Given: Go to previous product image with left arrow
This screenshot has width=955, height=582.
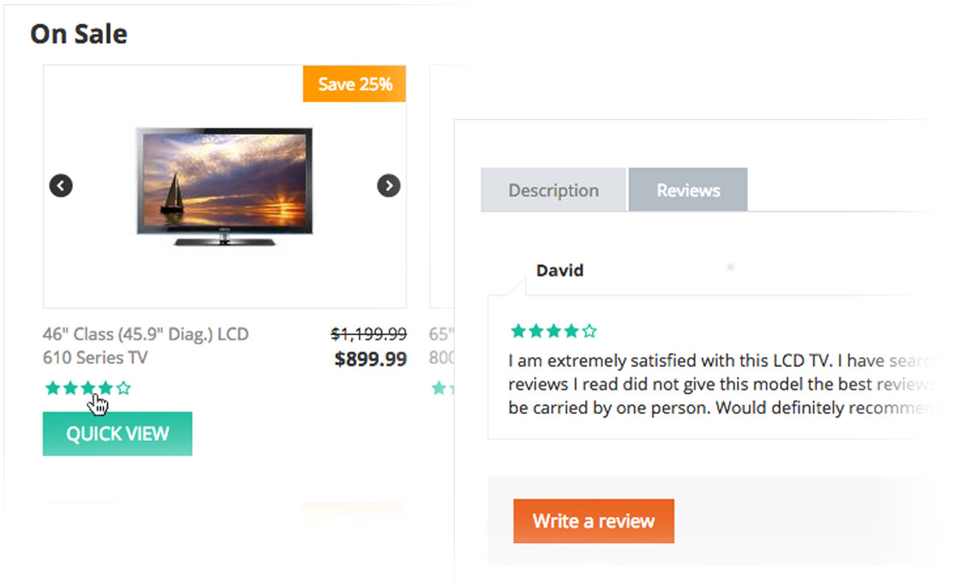Looking at the screenshot, I should click(61, 186).
